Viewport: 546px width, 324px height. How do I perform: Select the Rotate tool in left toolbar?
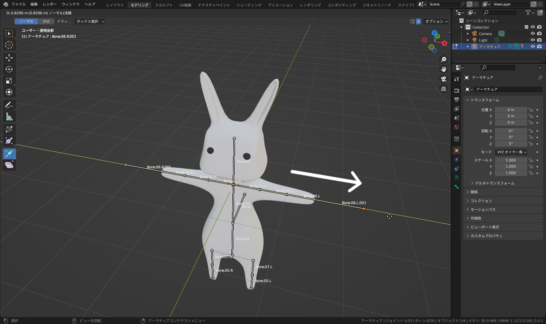[x=9, y=69]
